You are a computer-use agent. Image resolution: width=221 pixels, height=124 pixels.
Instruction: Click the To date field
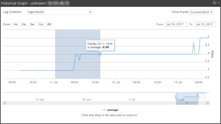pyautogui.click(x=205, y=24)
